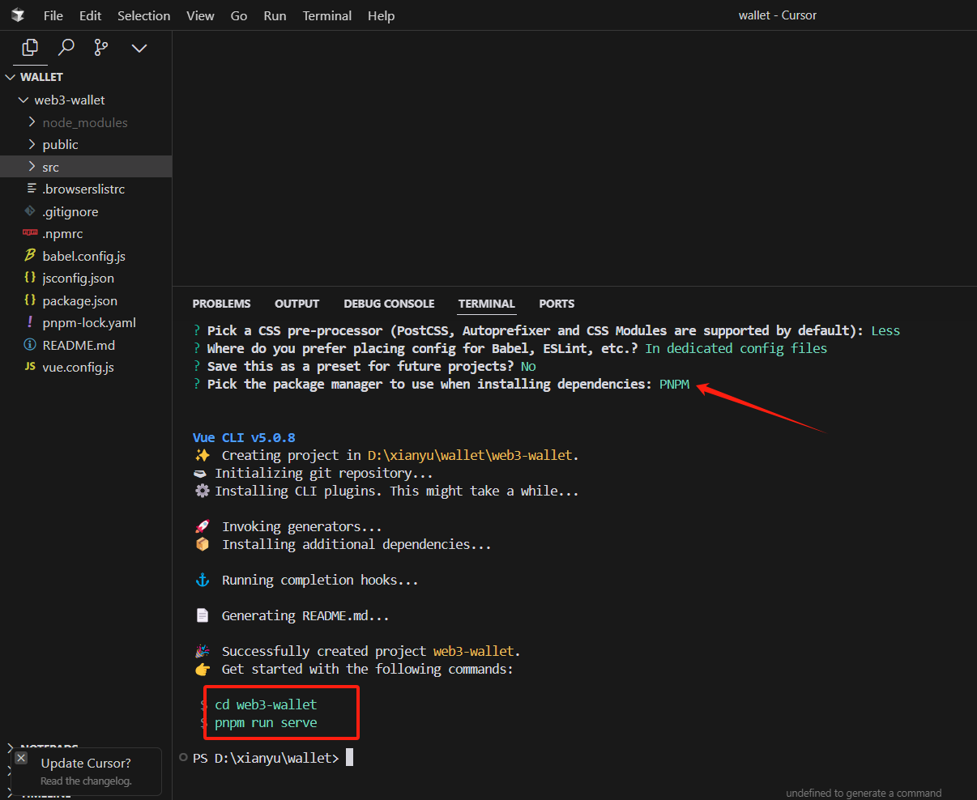Expand the src folder
Screen dimensions: 977x800
click(86, 167)
